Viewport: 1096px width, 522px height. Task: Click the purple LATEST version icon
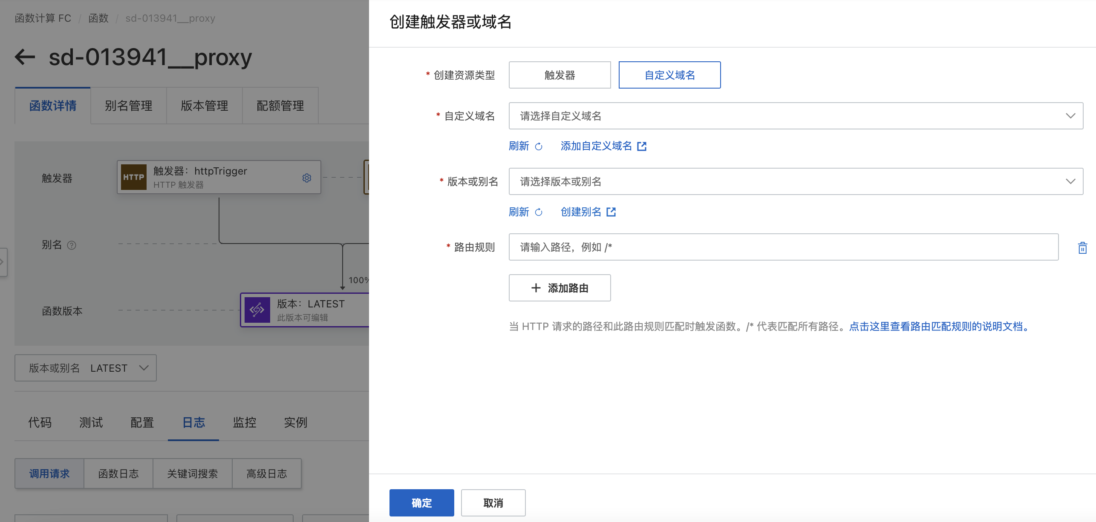[x=257, y=310]
